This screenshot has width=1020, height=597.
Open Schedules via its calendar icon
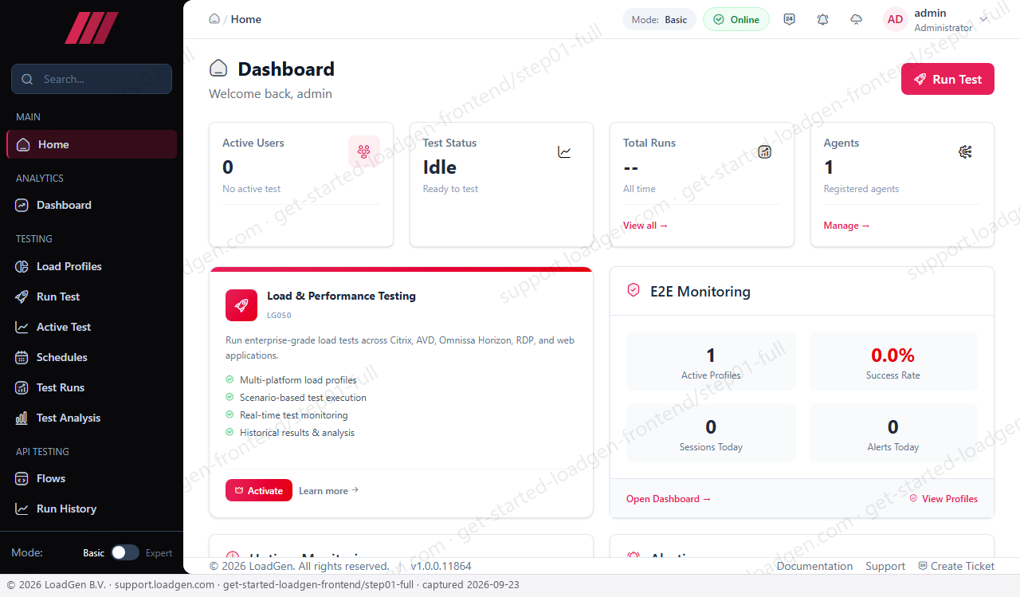[22, 357]
